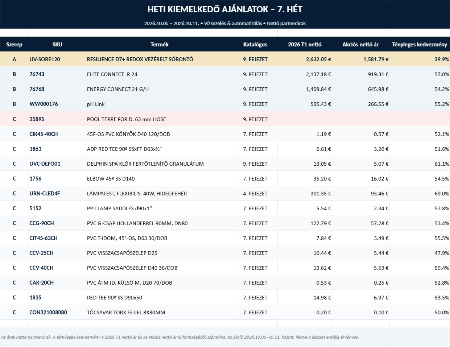Select the 'Akciós nettó ár' header cell
Screen dimensions: 450x347
coord(360,45)
